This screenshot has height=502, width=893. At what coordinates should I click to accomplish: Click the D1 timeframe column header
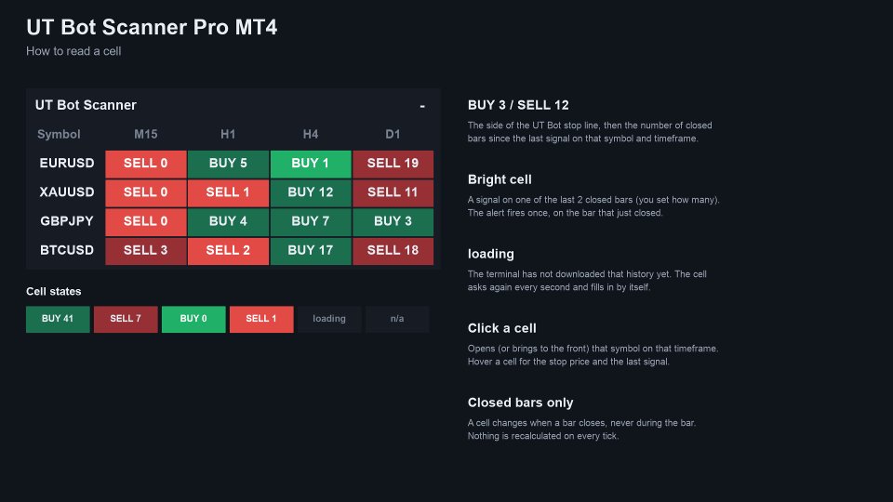click(393, 134)
